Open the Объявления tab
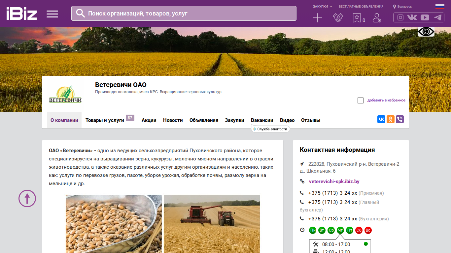 [x=204, y=120]
